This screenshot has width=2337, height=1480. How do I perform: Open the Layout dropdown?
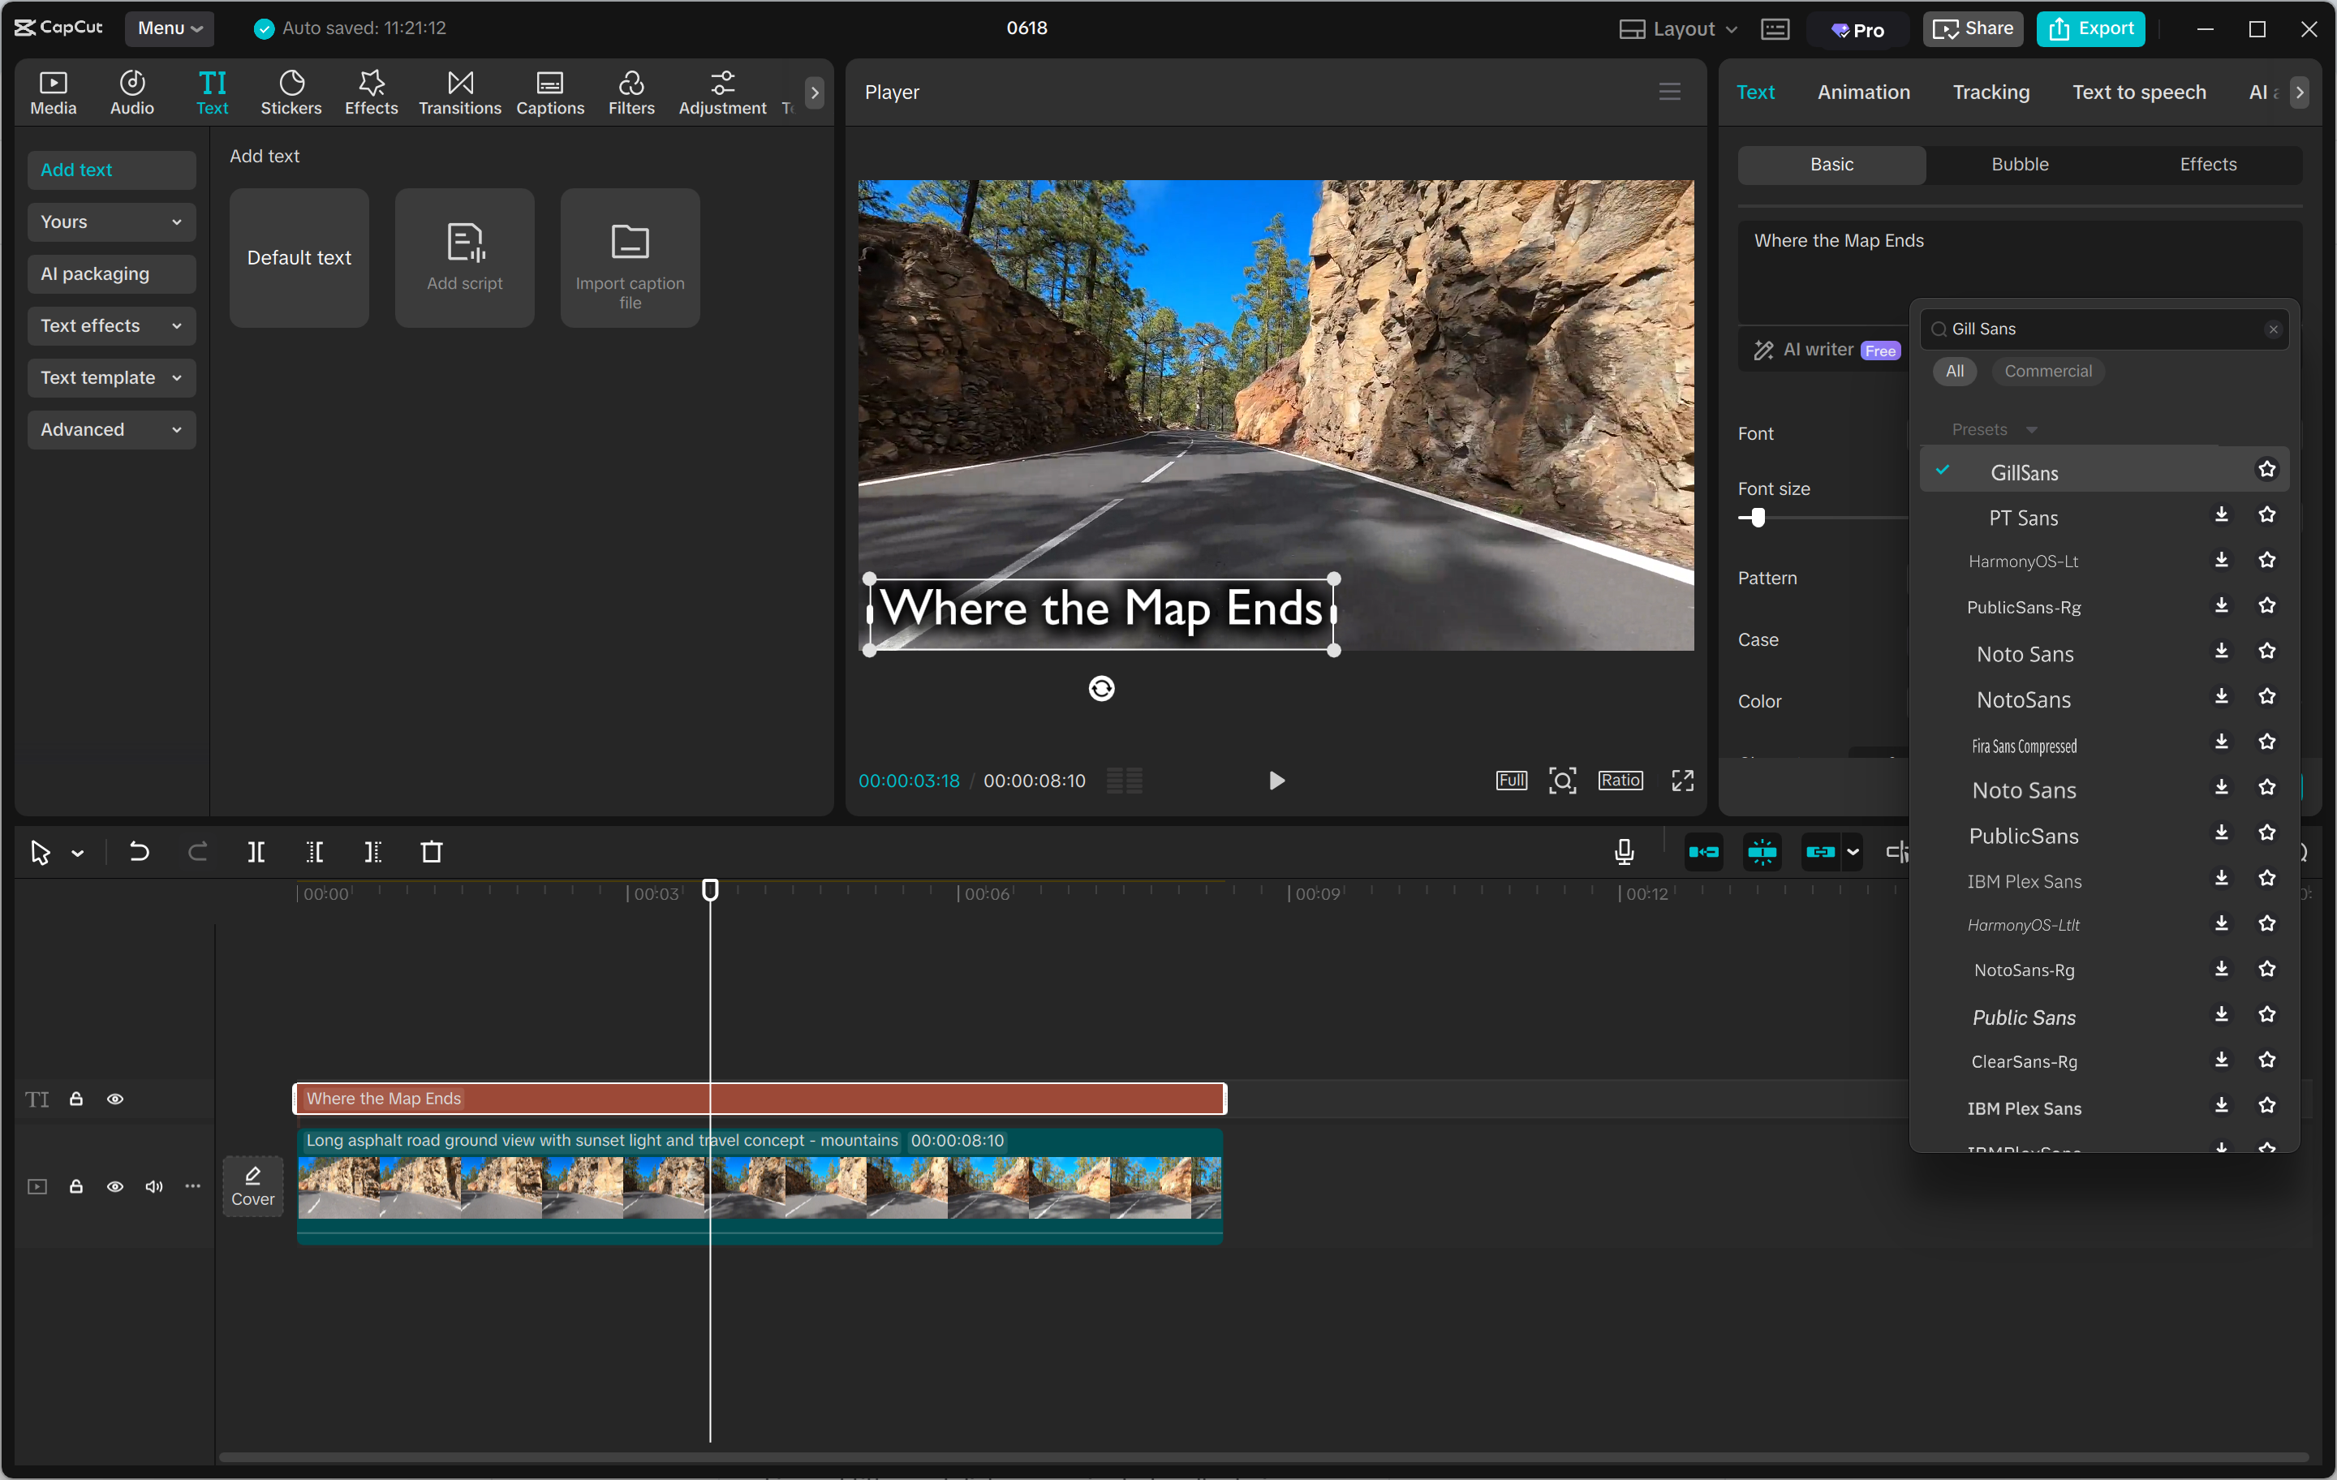pyautogui.click(x=1679, y=28)
